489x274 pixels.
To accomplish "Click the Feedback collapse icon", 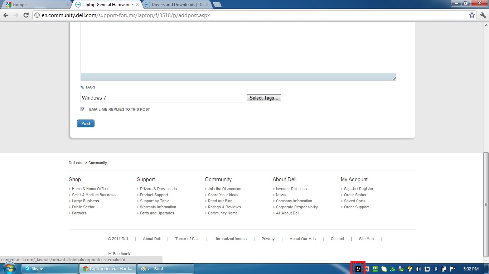I will 110,254.
